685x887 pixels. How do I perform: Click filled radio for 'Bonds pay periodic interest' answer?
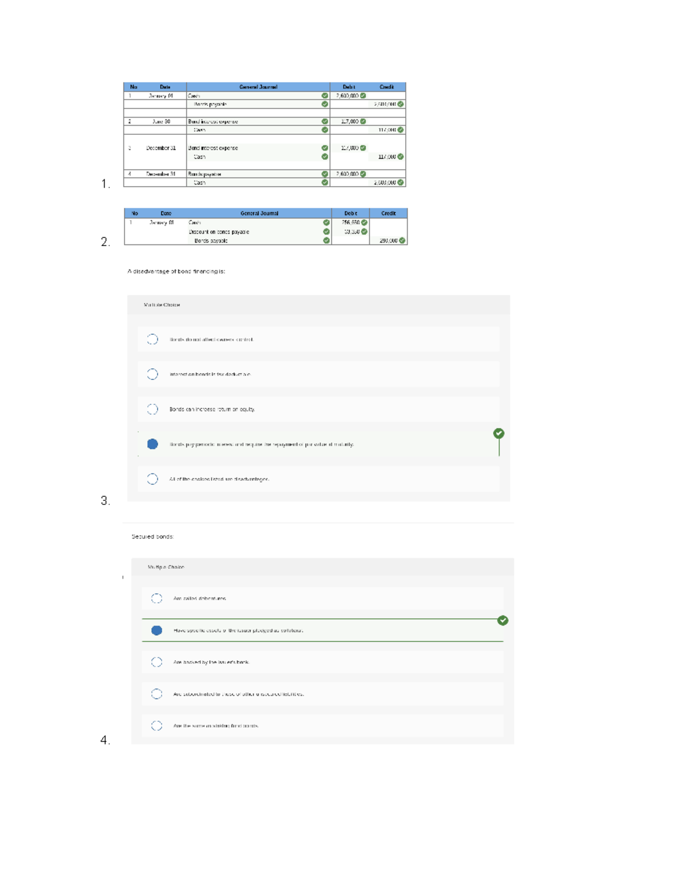152,444
